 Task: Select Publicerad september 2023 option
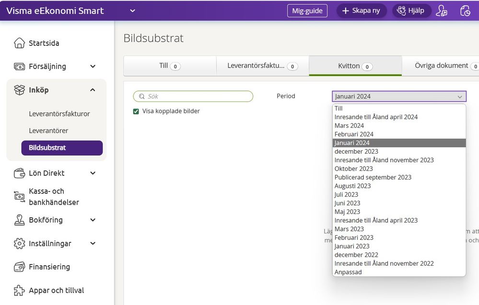click(x=399, y=177)
